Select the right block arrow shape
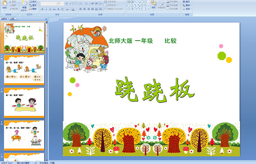Viewport: 256px width, 164px height. (142, 5)
